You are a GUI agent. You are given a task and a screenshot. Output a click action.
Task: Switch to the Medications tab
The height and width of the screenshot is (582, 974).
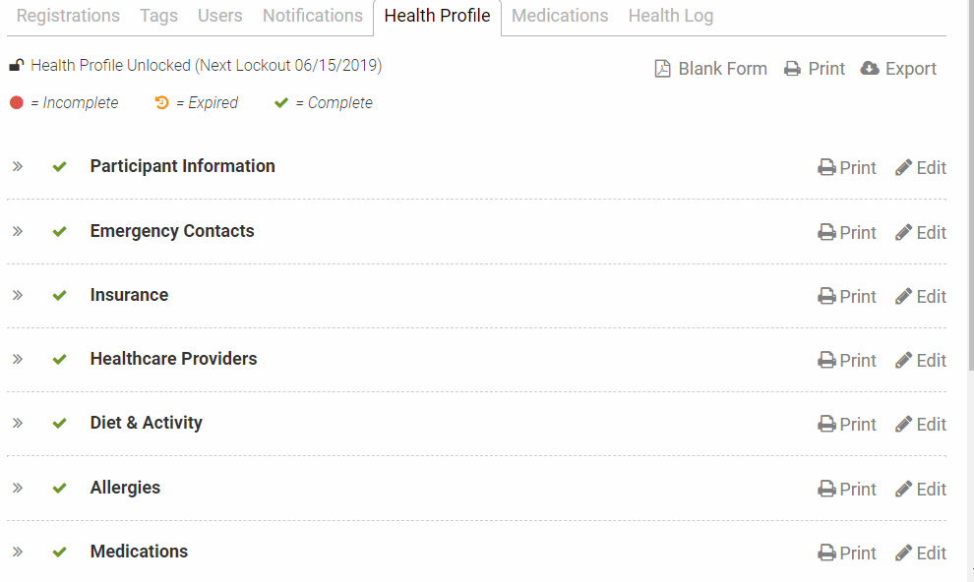click(x=560, y=16)
